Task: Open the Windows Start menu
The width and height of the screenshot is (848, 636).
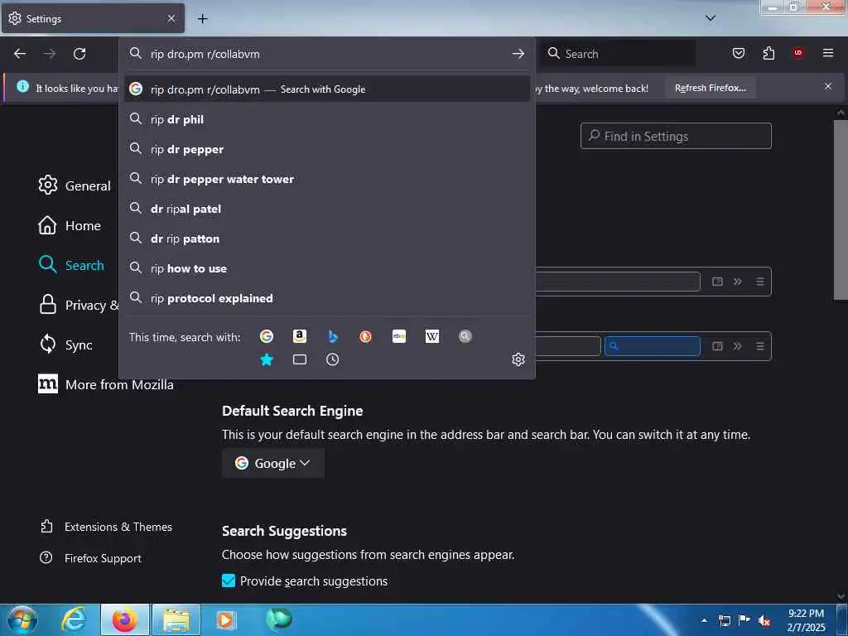Action: click(22, 619)
